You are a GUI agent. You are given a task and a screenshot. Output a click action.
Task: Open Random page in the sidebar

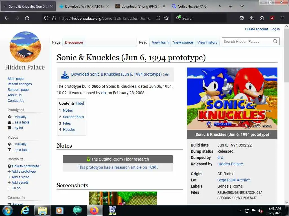pyautogui.click(x=18, y=90)
